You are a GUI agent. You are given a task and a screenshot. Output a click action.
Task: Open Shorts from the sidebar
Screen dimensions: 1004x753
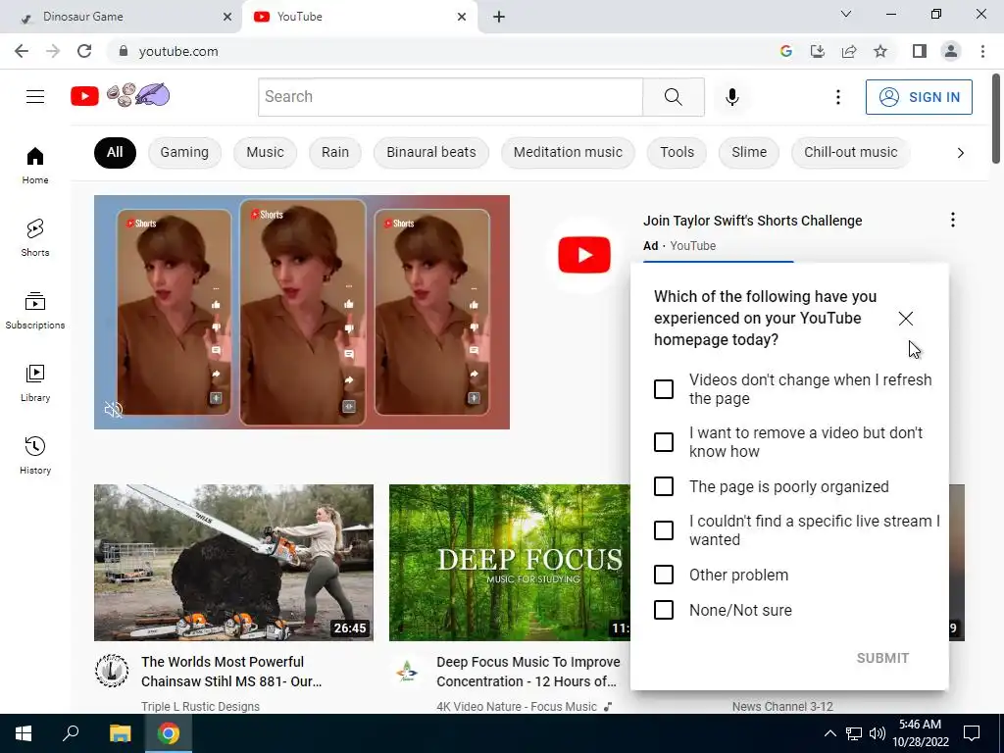(x=35, y=237)
